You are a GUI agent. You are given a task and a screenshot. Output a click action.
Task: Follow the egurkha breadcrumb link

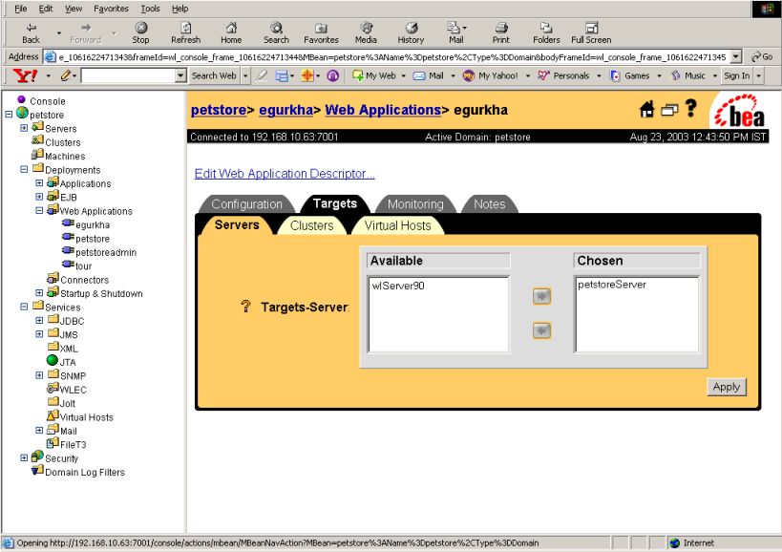pyautogui.click(x=285, y=110)
